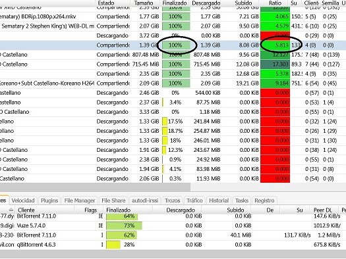Screen dimensions: 346x259
Task: Switch to the Plugins tab
Action: click(x=49, y=200)
